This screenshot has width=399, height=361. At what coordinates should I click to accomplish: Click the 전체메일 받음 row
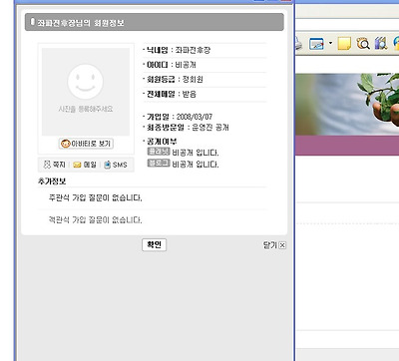pyautogui.click(x=204, y=94)
